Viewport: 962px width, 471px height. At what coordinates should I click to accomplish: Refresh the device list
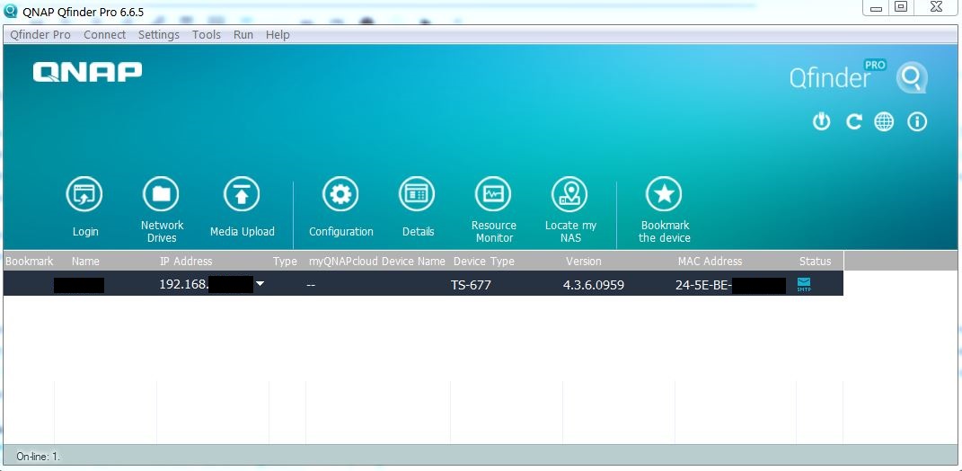853,121
